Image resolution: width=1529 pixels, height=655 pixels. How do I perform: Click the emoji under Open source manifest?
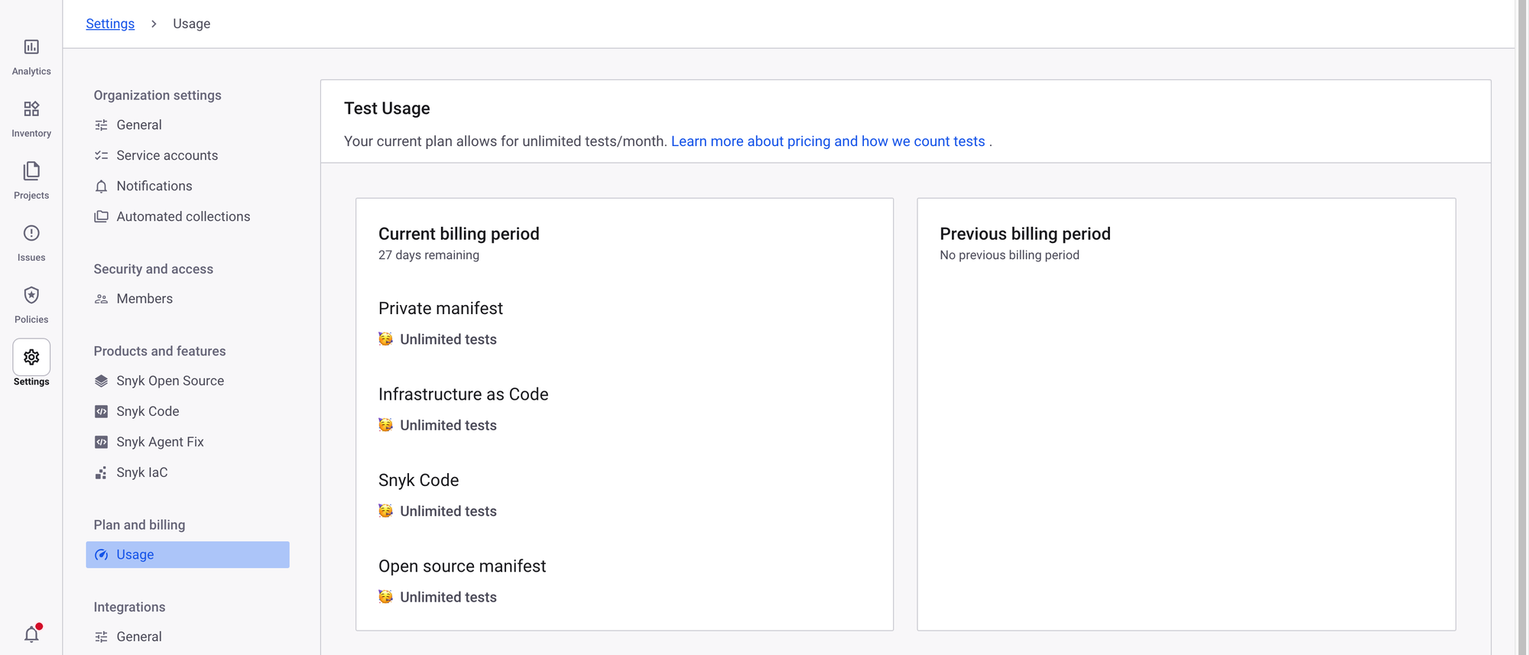386,597
